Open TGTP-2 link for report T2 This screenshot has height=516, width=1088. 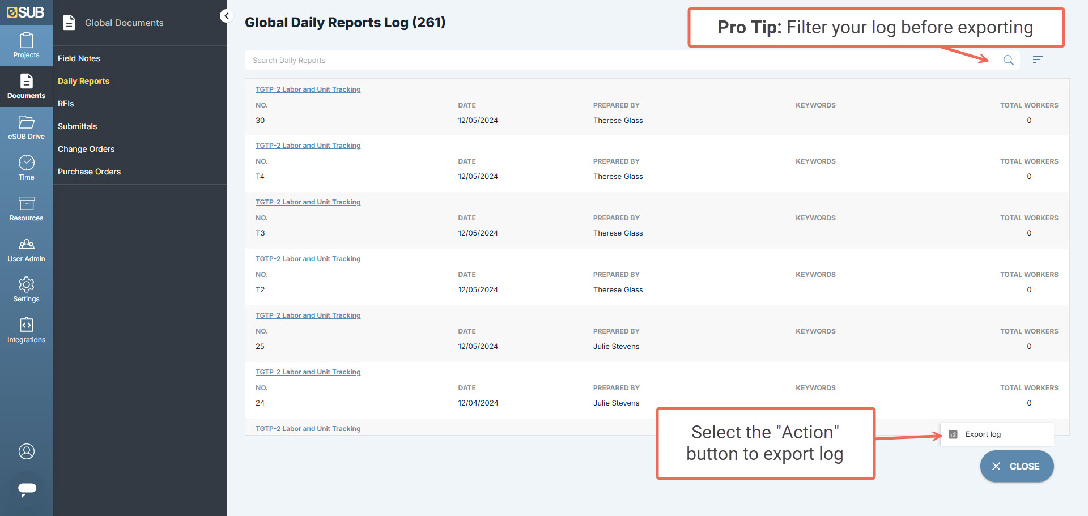tap(308, 259)
